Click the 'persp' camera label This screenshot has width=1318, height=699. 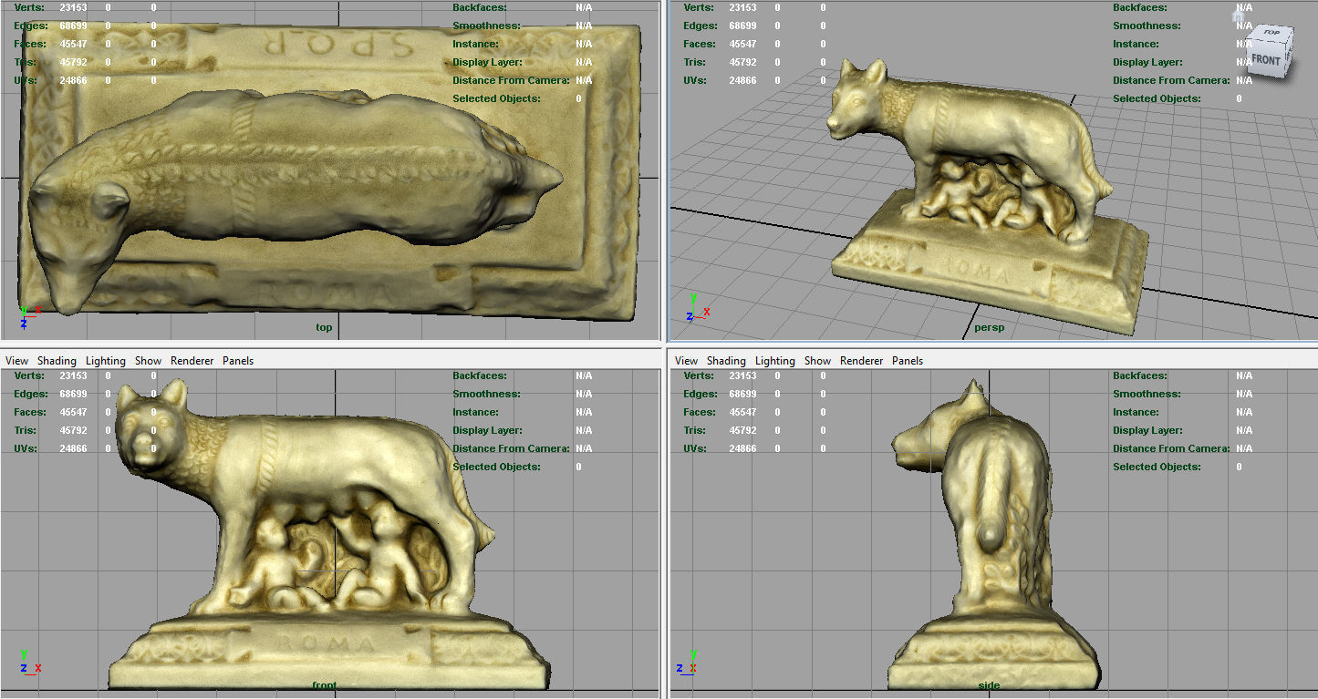[x=989, y=328]
